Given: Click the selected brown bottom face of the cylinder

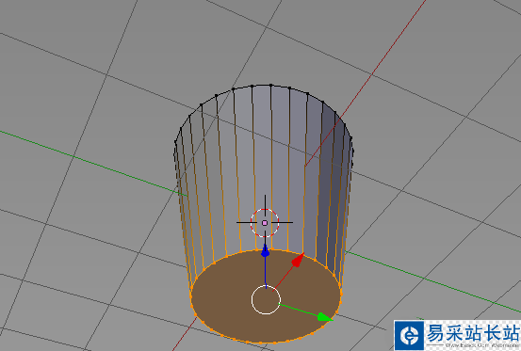Looking at the screenshot, I should pyautogui.click(x=266, y=295).
